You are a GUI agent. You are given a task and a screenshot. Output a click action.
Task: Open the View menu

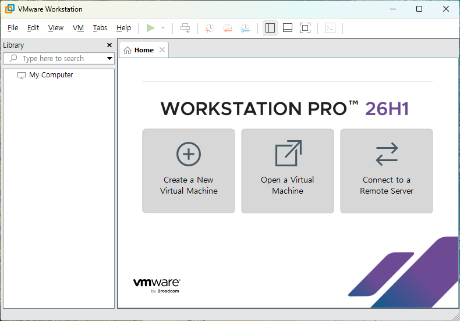pos(56,28)
